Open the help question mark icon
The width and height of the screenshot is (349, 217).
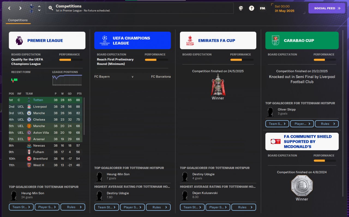coord(251,8)
